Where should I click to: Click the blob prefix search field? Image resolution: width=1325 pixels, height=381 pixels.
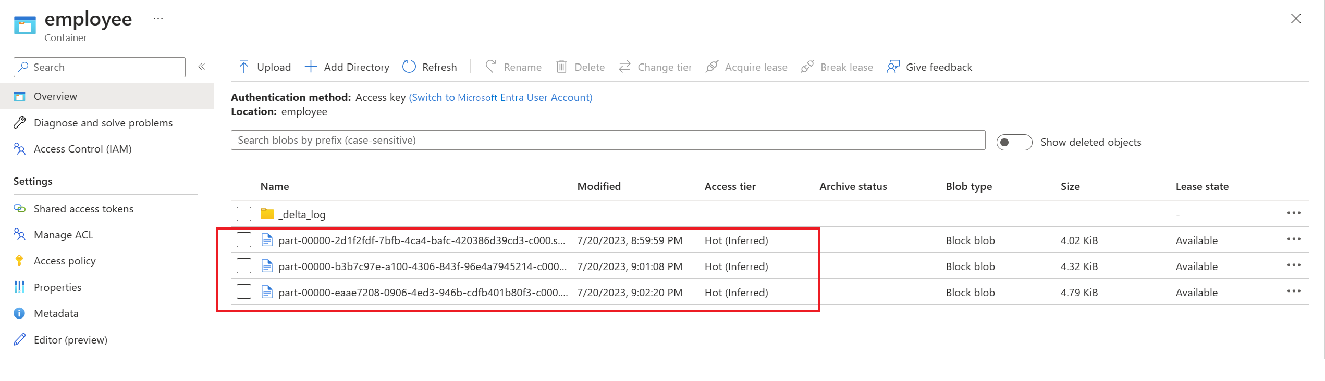[x=608, y=140]
